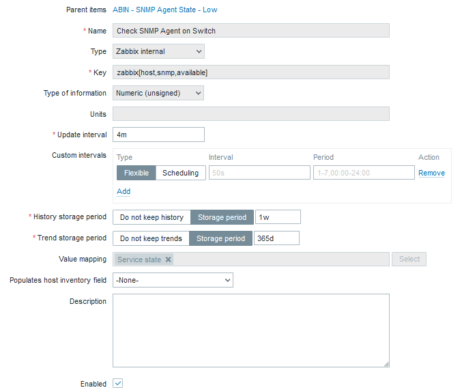The height and width of the screenshot is (392, 462).
Task: Open parent item ABIN - SNMP Agent State link
Action: click(x=164, y=10)
